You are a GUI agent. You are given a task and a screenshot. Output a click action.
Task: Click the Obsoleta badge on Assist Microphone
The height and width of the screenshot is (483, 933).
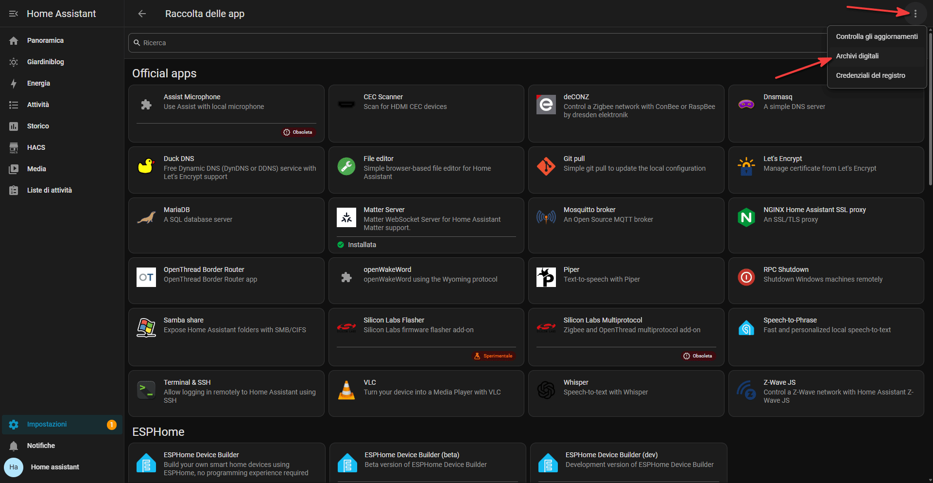point(298,132)
